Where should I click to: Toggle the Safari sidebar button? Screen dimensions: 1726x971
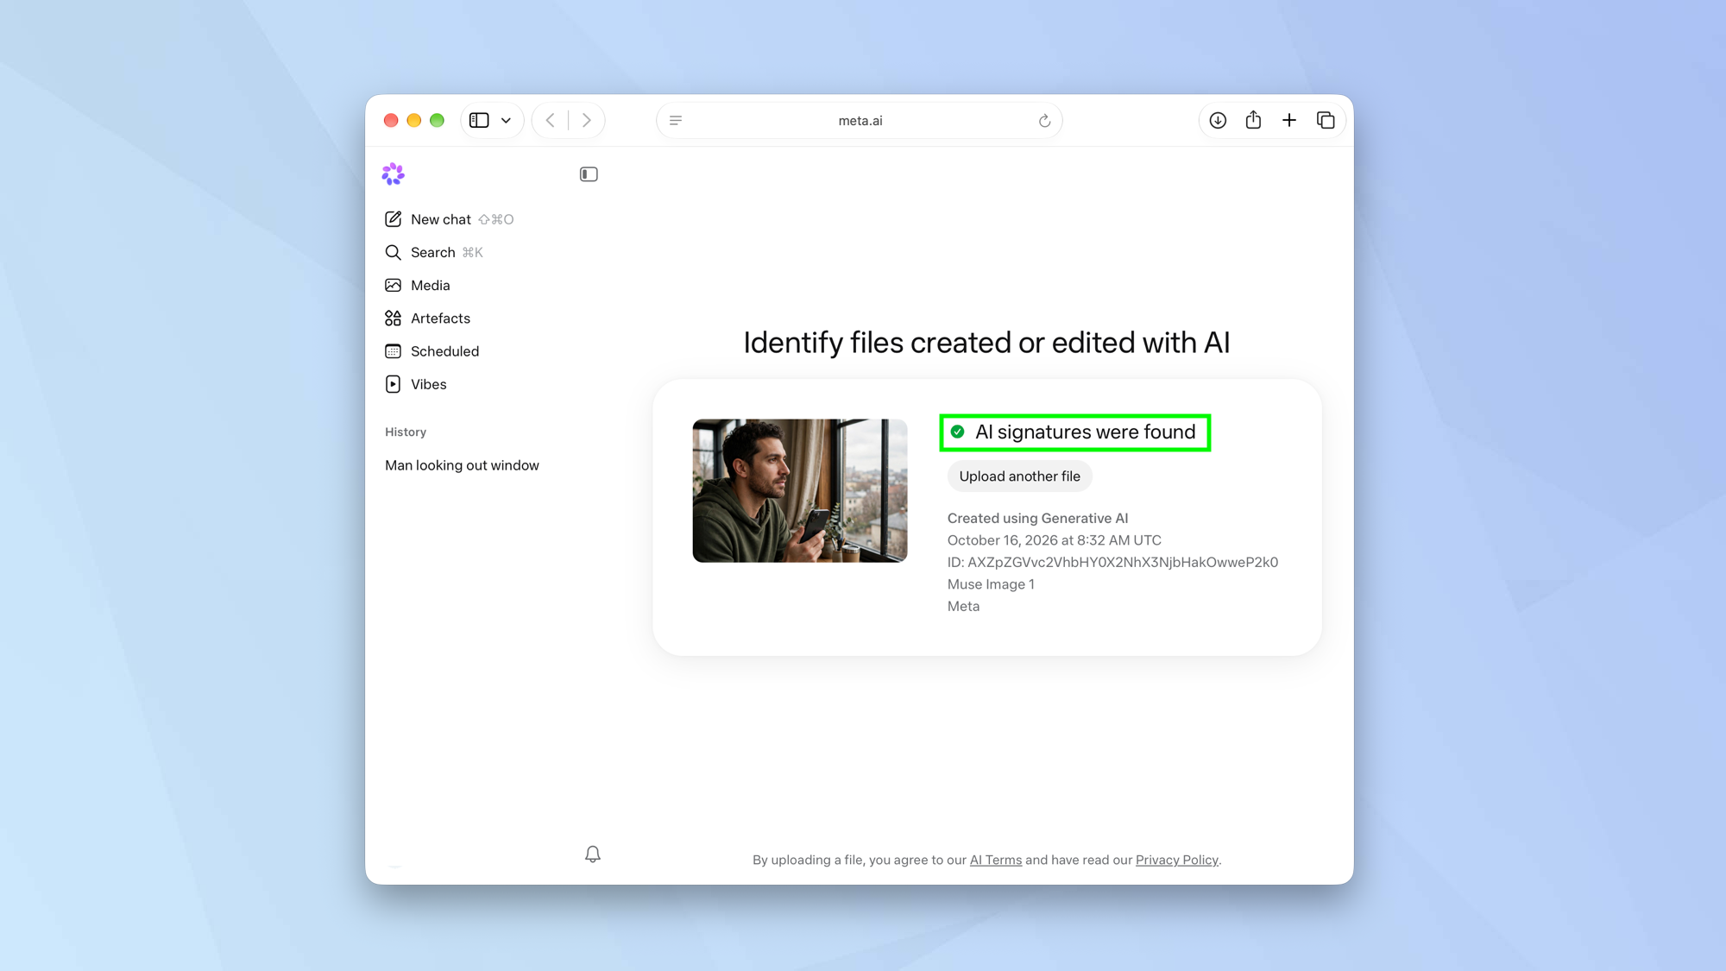coord(479,120)
